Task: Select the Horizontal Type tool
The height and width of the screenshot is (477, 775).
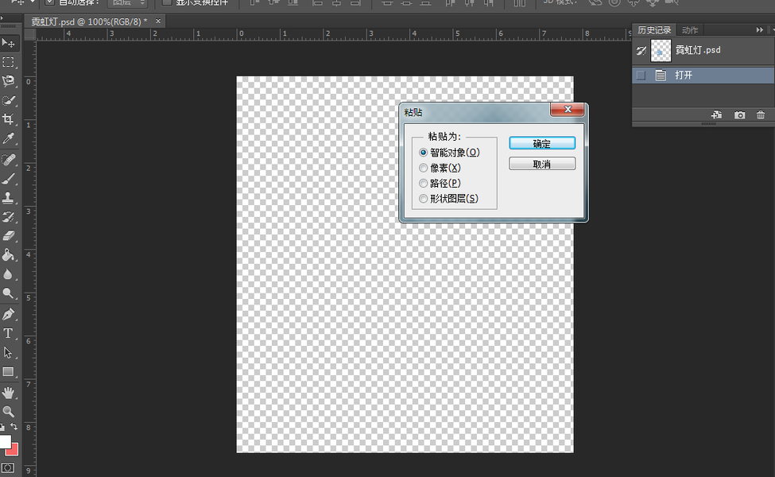Action: click(x=8, y=334)
